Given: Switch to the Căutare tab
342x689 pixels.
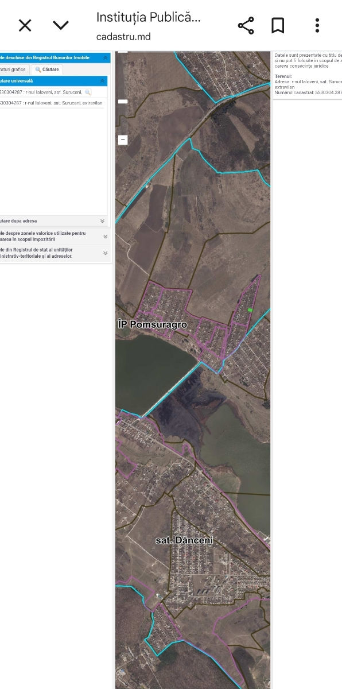Looking at the screenshot, I should (47, 69).
